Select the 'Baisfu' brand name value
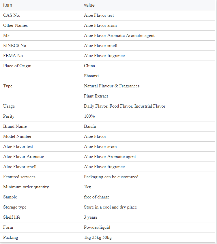The image size is (217, 244). click(90, 126)
